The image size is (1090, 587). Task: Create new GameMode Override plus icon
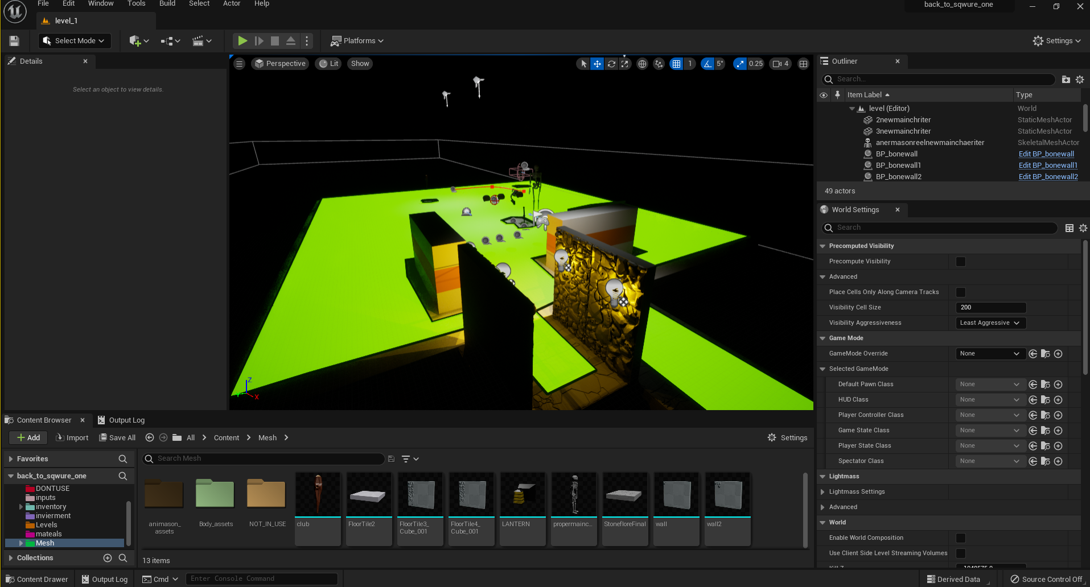pyautogui.click(x=1058, y=354)
